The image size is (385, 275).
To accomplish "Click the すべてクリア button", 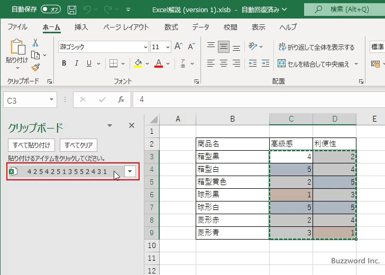I will [79, 145].
